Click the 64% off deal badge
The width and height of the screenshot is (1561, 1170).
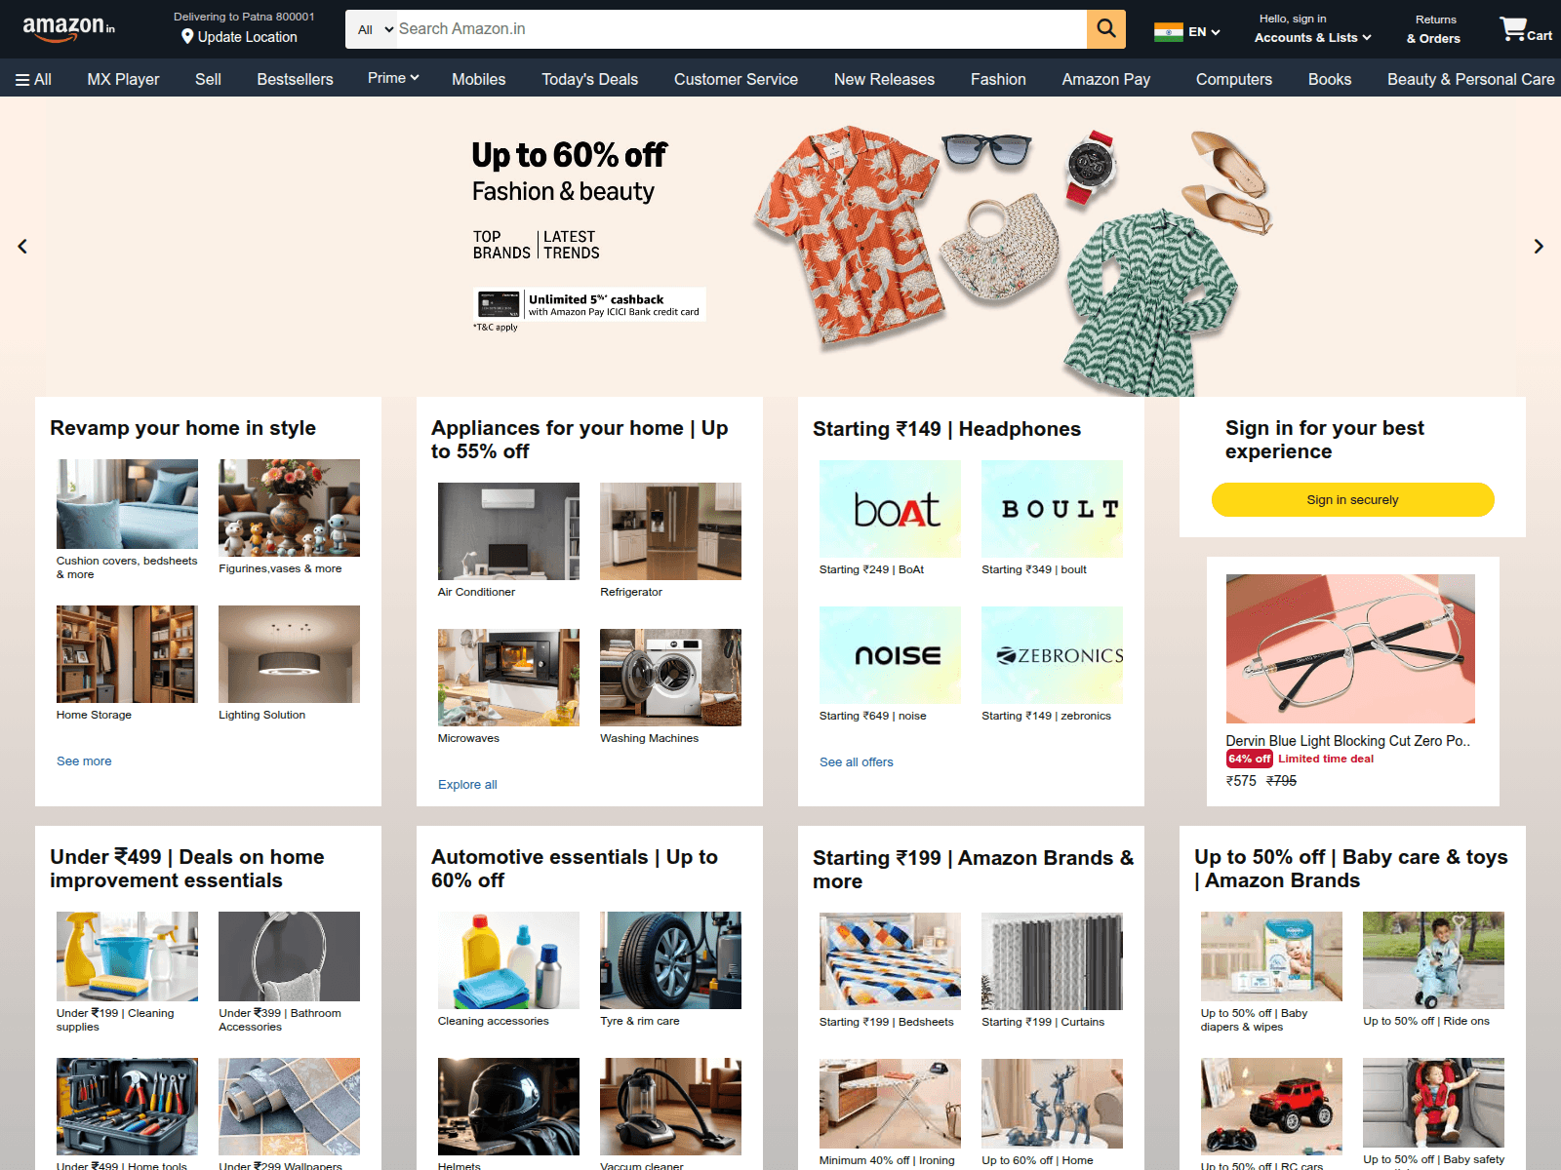click(1249, 759)
